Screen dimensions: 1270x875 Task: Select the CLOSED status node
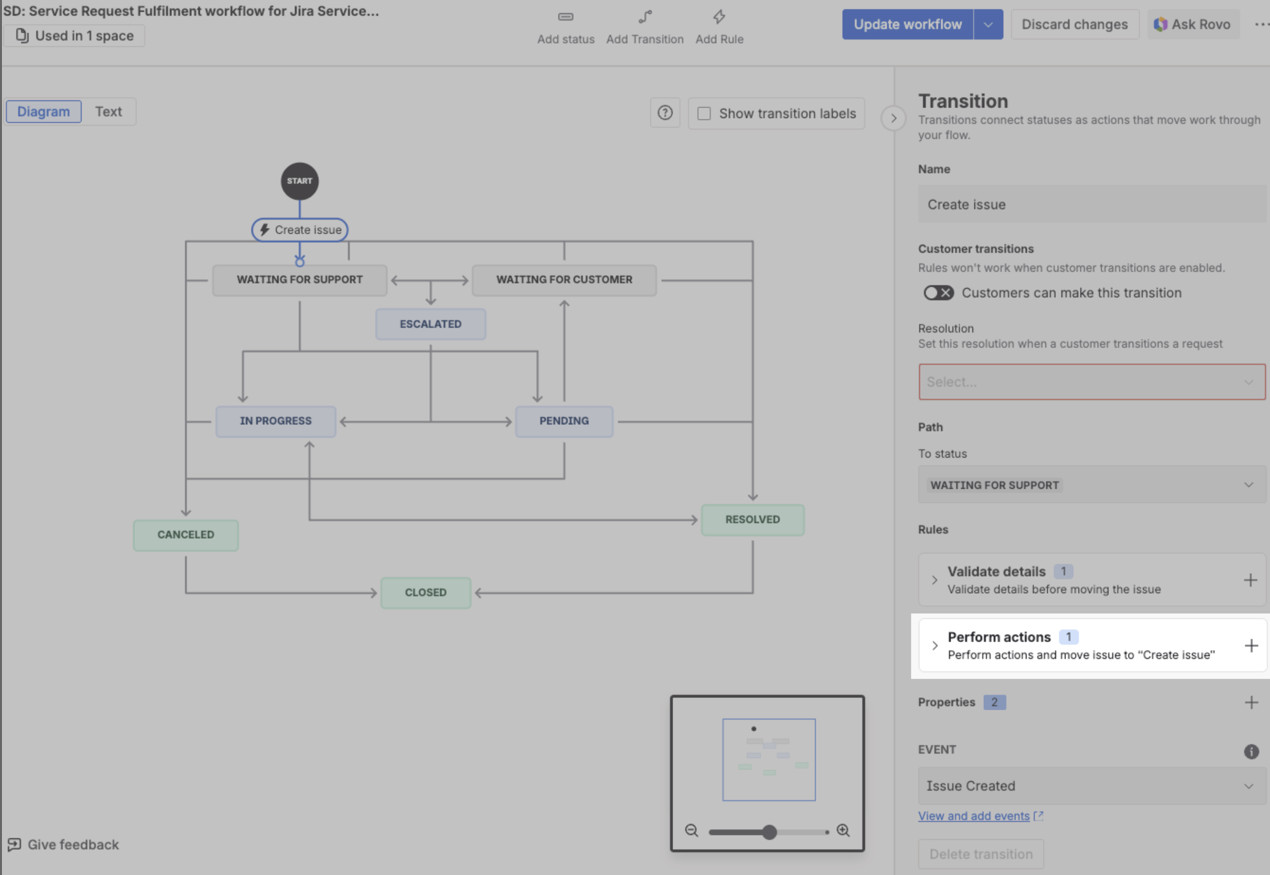click(x=426, y=593)
